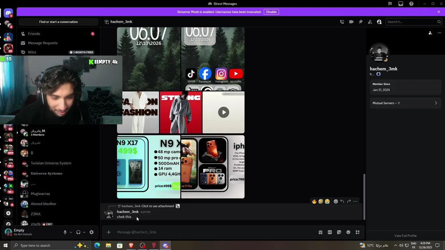Open friend actions icon in profile panel
The height and width of the screenshot is (250, 445).
[x=430, y=33]
